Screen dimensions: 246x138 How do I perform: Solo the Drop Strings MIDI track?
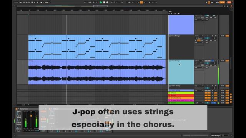tap(213, 36)
